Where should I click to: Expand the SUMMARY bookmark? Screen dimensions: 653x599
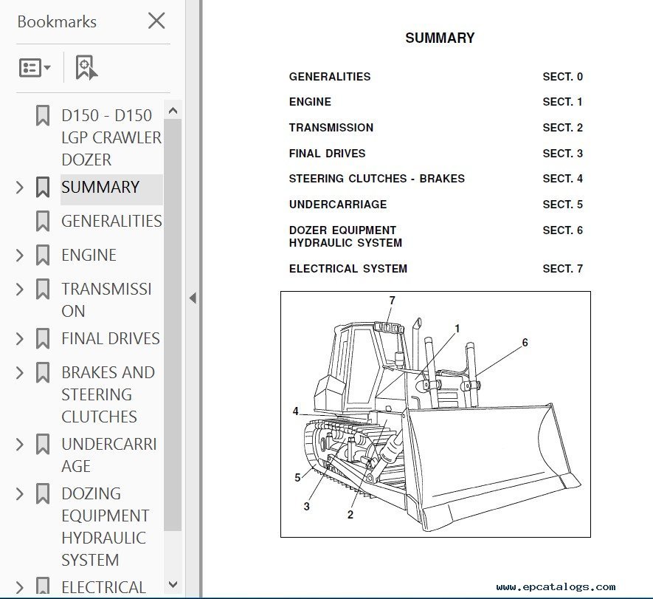tap(20, 187)
